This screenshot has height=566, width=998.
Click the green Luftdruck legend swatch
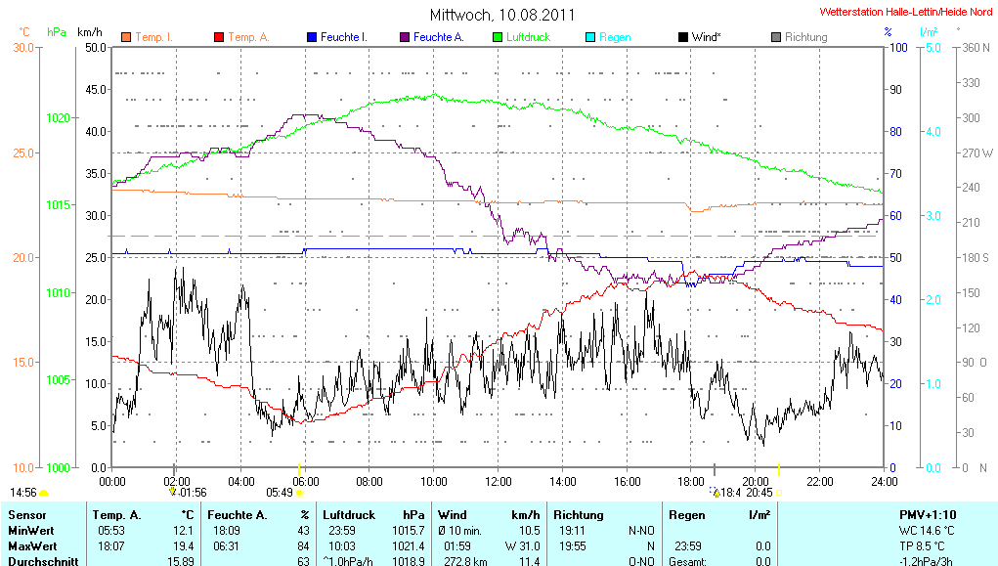point(498,37)
